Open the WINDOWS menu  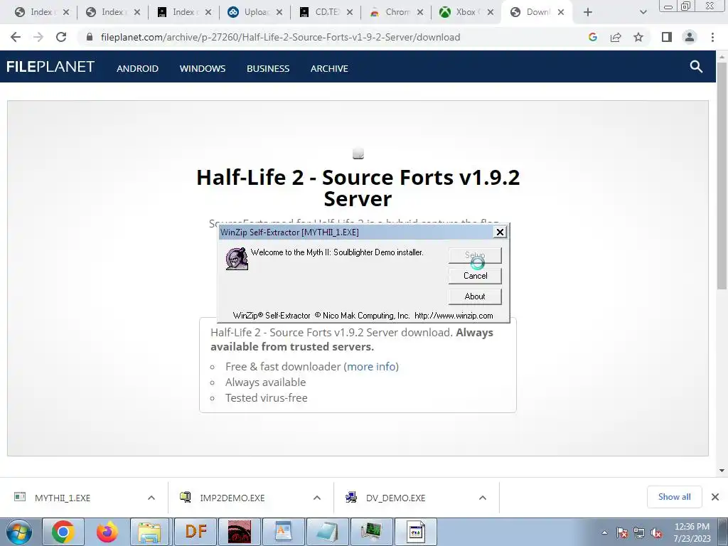tap(203, 68)
